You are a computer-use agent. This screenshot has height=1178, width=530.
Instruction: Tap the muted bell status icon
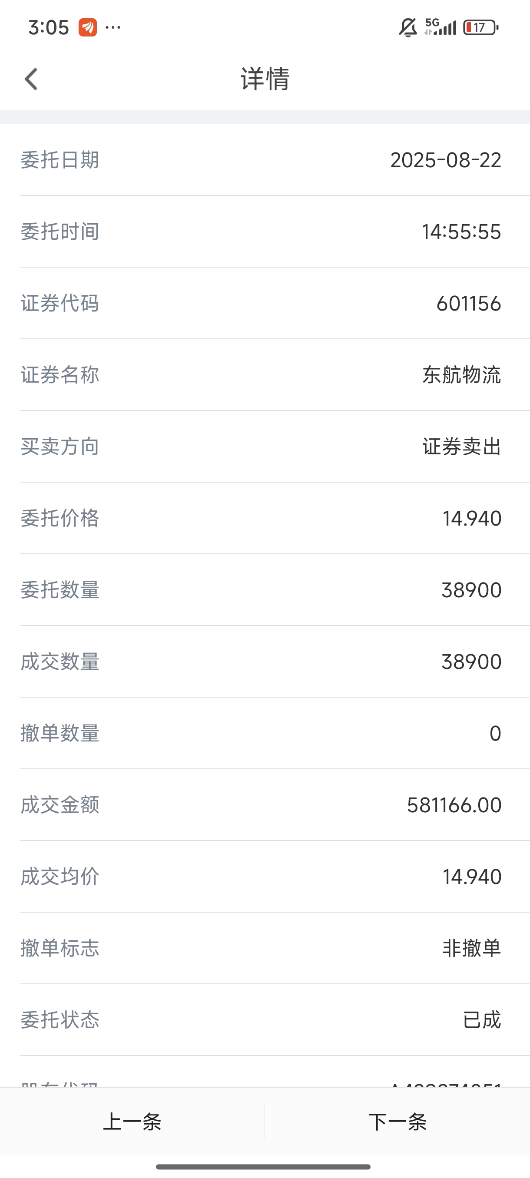(408, 27)
